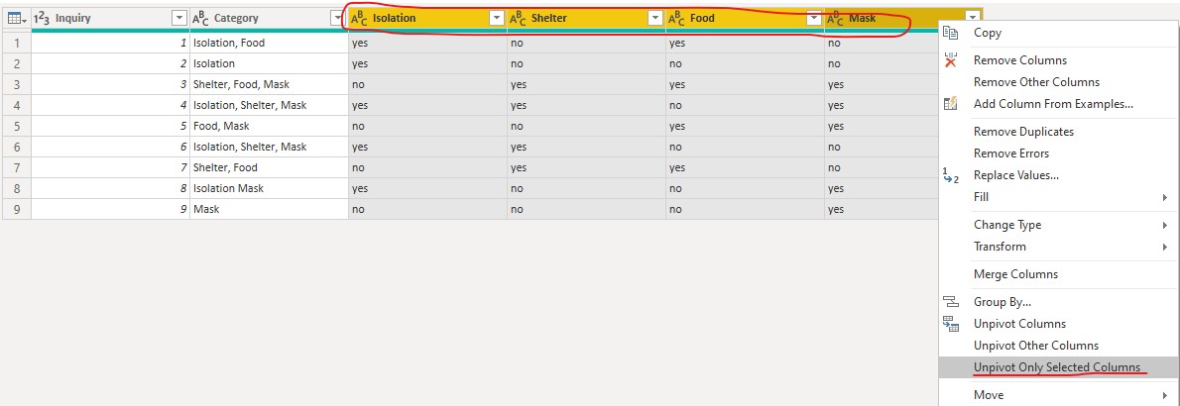Open the Isolation column filter dropdown
This screenshot has width=1180, height=406.
[x=497, y=19]
